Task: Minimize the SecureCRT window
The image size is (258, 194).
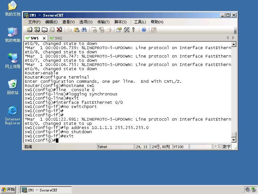Action: click(223, 15)
